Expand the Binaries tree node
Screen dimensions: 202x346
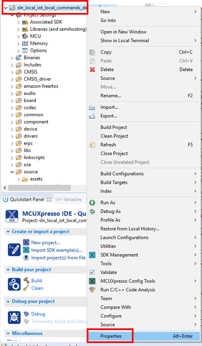[x=12, y=58]
